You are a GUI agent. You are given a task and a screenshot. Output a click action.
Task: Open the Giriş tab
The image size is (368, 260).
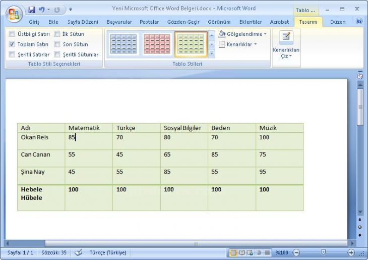pyautogui.click(x=34, y=22)
